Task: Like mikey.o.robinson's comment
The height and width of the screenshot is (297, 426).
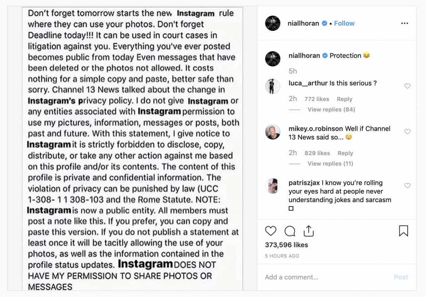Action: (407, 131)
